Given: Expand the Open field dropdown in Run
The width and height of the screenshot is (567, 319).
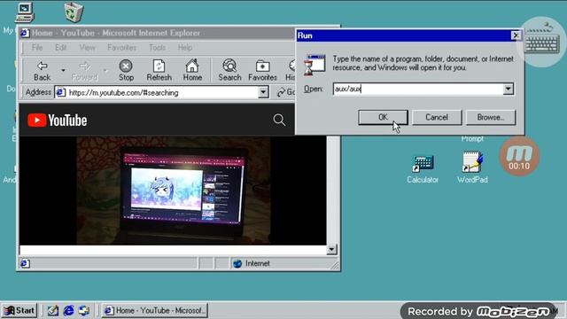Looking at the screenshot, I should [x=508, y=89].
